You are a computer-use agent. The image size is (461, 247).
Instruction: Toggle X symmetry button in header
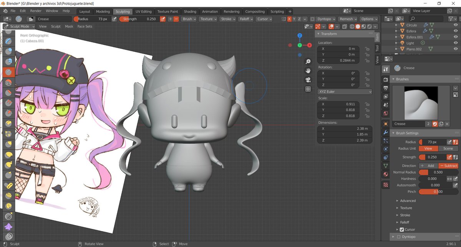click(289, 19)
